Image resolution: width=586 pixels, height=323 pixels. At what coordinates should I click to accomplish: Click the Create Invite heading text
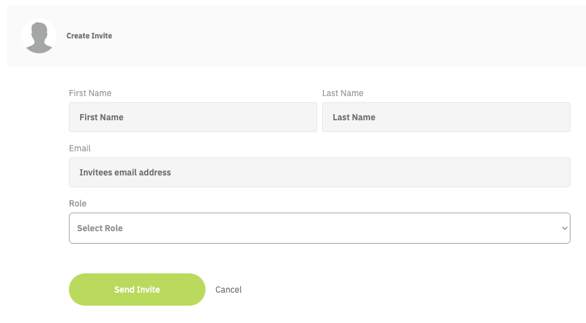(89, 36)
